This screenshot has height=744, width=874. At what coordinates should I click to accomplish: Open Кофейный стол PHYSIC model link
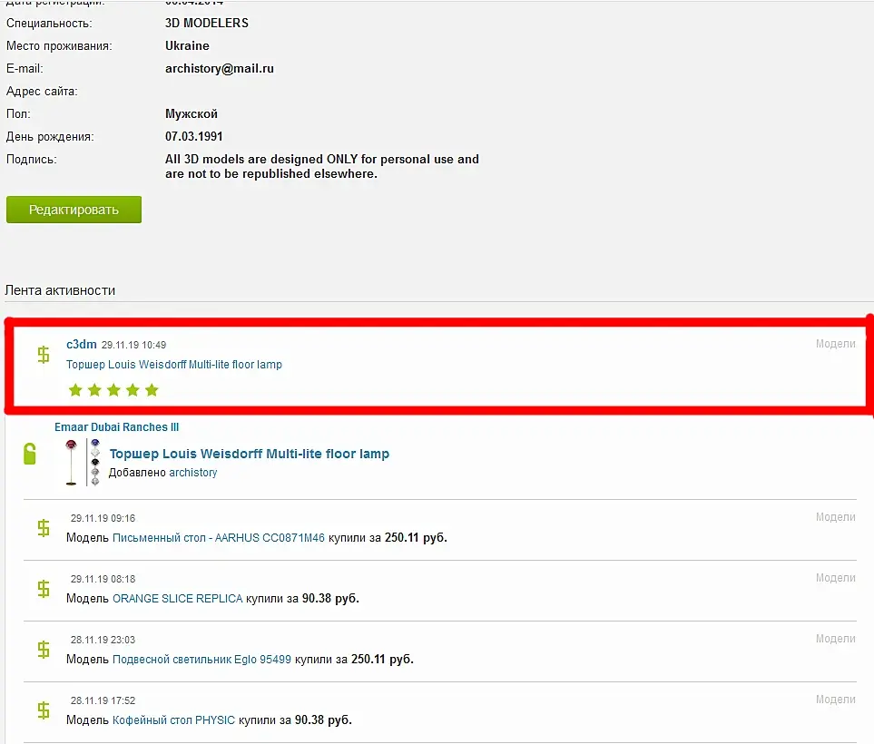174,720
